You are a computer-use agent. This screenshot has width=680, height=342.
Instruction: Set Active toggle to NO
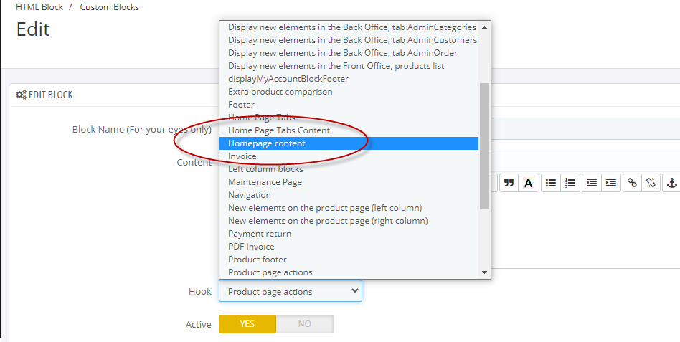[304, 324]
